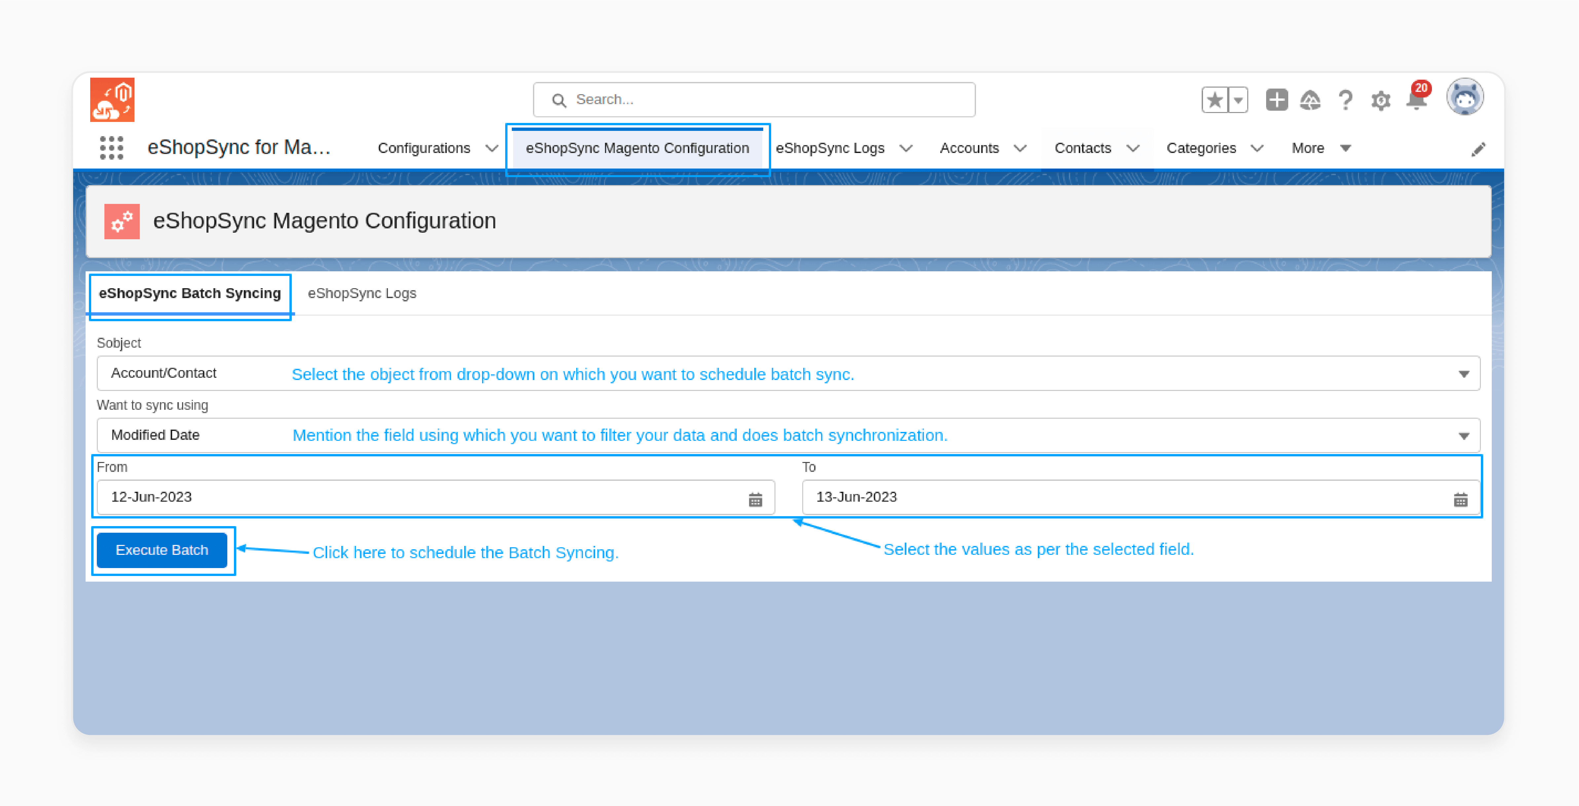Open the To date calendar picker
The height and width of the screenshot is (806, 1579).
(1461, 500)
